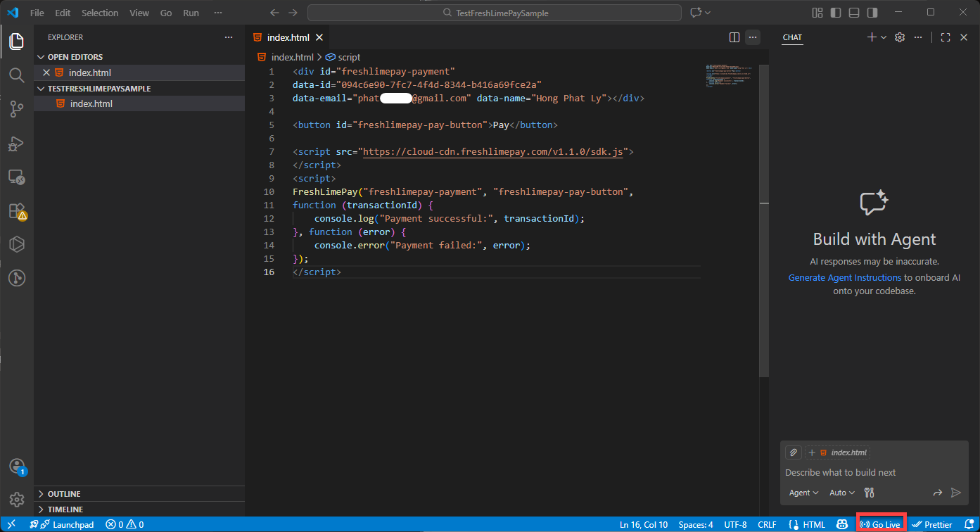Split the editor to the right
The width and height of the screenshot is (980, 532).
(734, 37)
